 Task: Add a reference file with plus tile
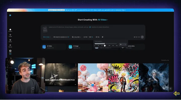click(45, 30)
